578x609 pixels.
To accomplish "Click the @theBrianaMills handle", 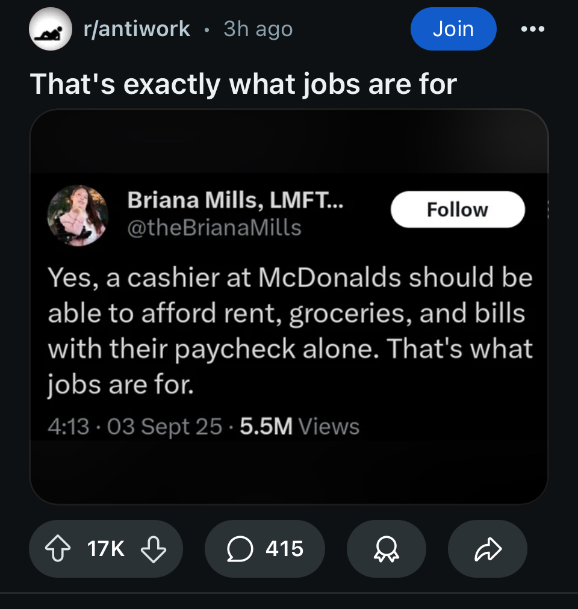I will [214, 227].
